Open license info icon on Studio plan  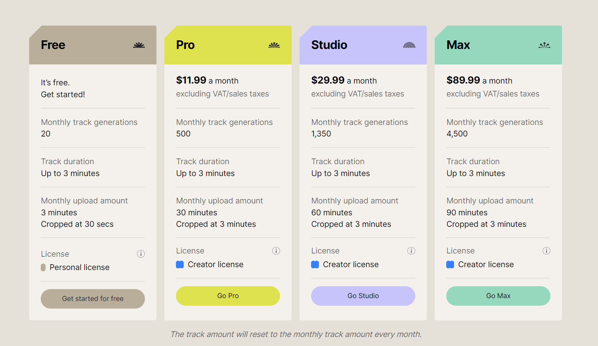coord(411,251)
